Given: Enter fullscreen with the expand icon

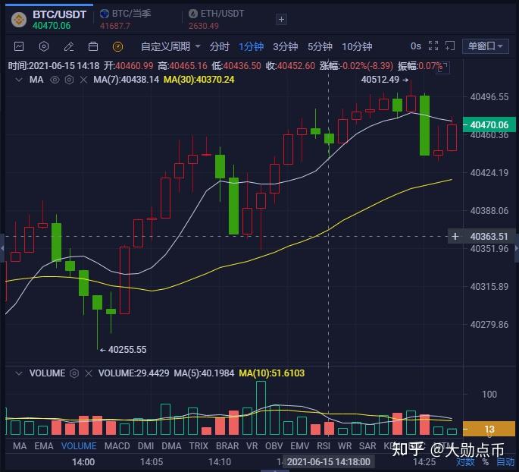Looking at the screenshot, I should point(433,46).
